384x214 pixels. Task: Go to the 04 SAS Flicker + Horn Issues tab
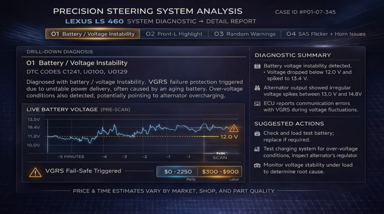[x=325, y=34]
